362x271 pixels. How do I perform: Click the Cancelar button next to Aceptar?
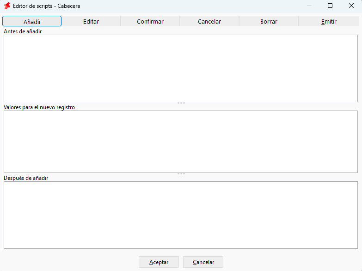203,262
